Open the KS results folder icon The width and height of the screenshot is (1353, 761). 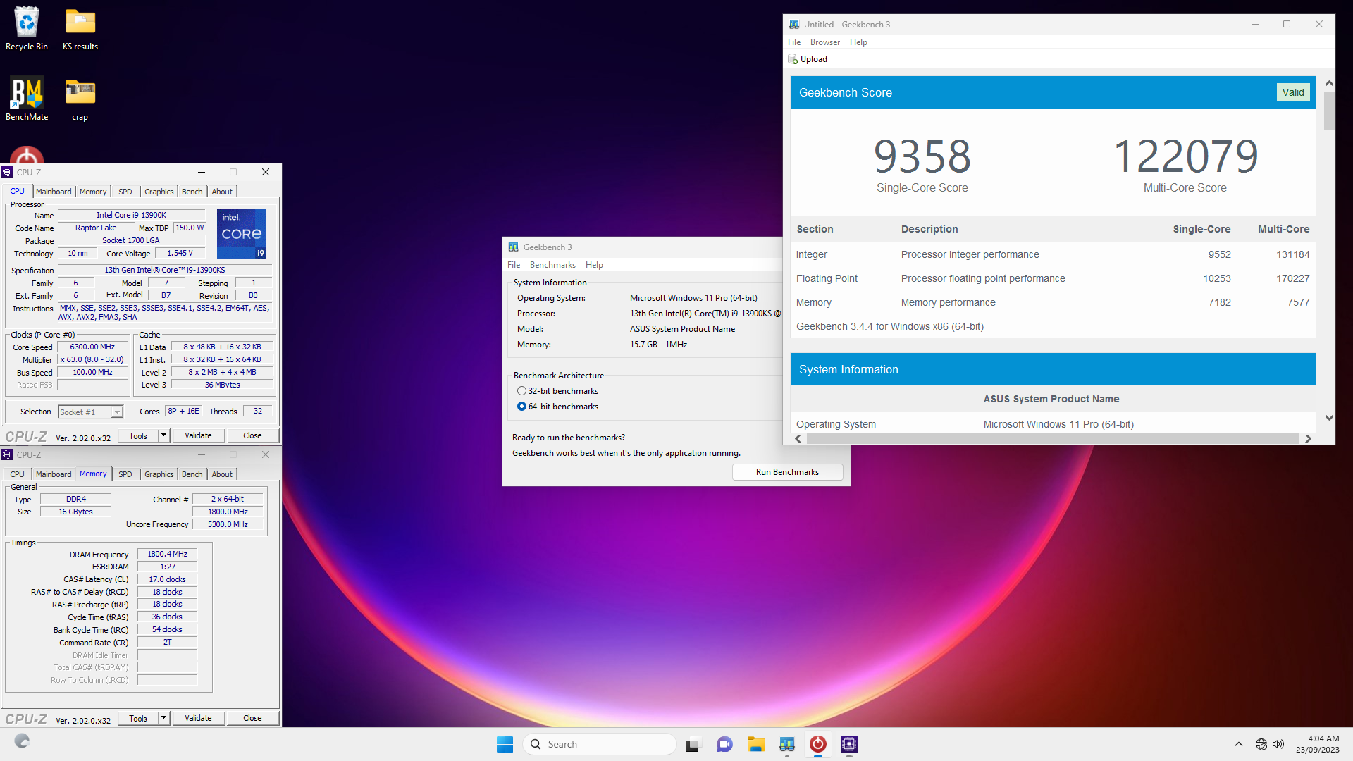(80, 28)
